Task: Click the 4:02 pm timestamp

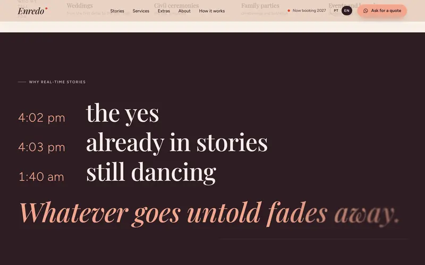Action: pos(42,118)
